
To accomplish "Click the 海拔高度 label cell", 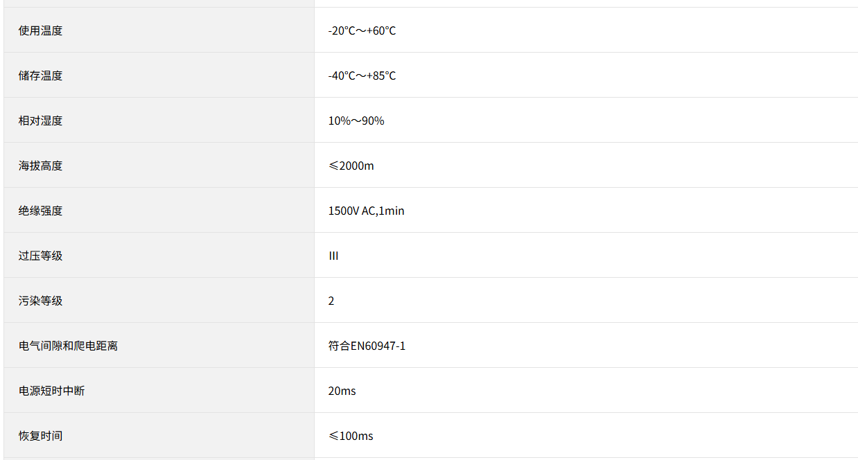I will 40,166.
